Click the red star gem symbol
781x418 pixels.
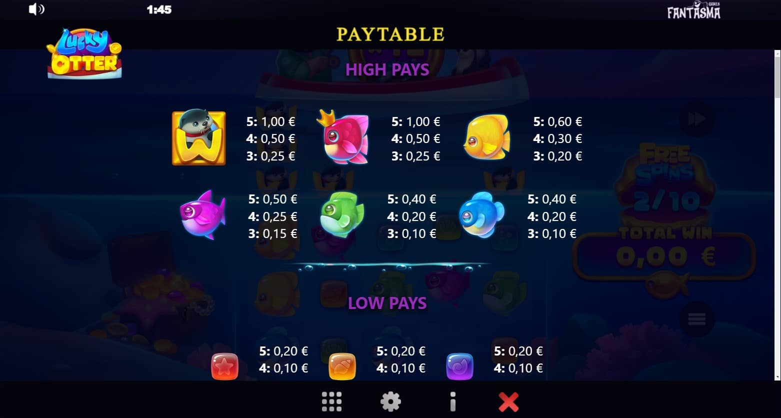(x=225, y=366)
